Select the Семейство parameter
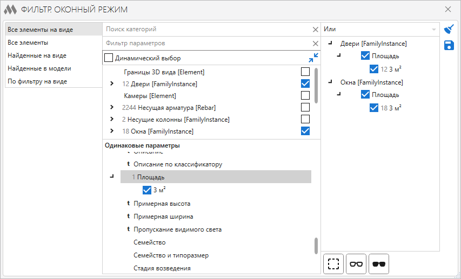The width and height of the screenshot is (461, 279). [149, 242]
